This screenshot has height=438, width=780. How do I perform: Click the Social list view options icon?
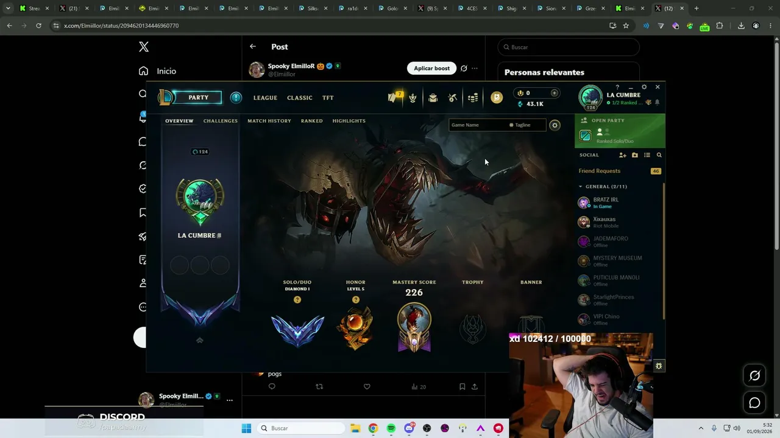pos(647,155)
